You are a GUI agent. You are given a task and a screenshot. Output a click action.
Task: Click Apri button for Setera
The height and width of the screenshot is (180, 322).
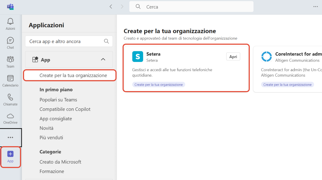click(233, 56)
